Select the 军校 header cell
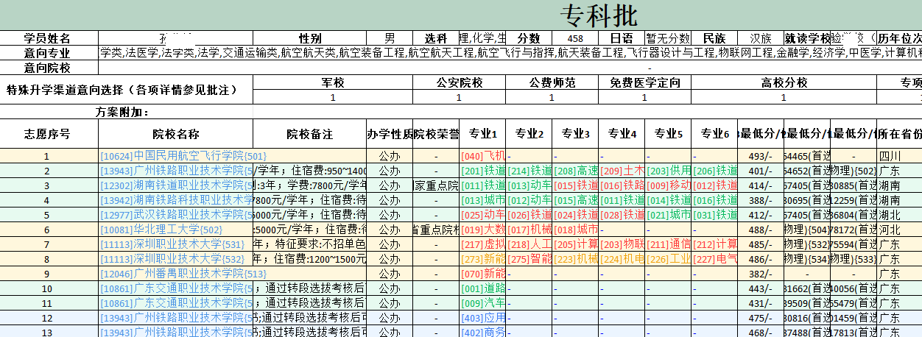The width and height of the screenshot is (922, 337). 333,82
